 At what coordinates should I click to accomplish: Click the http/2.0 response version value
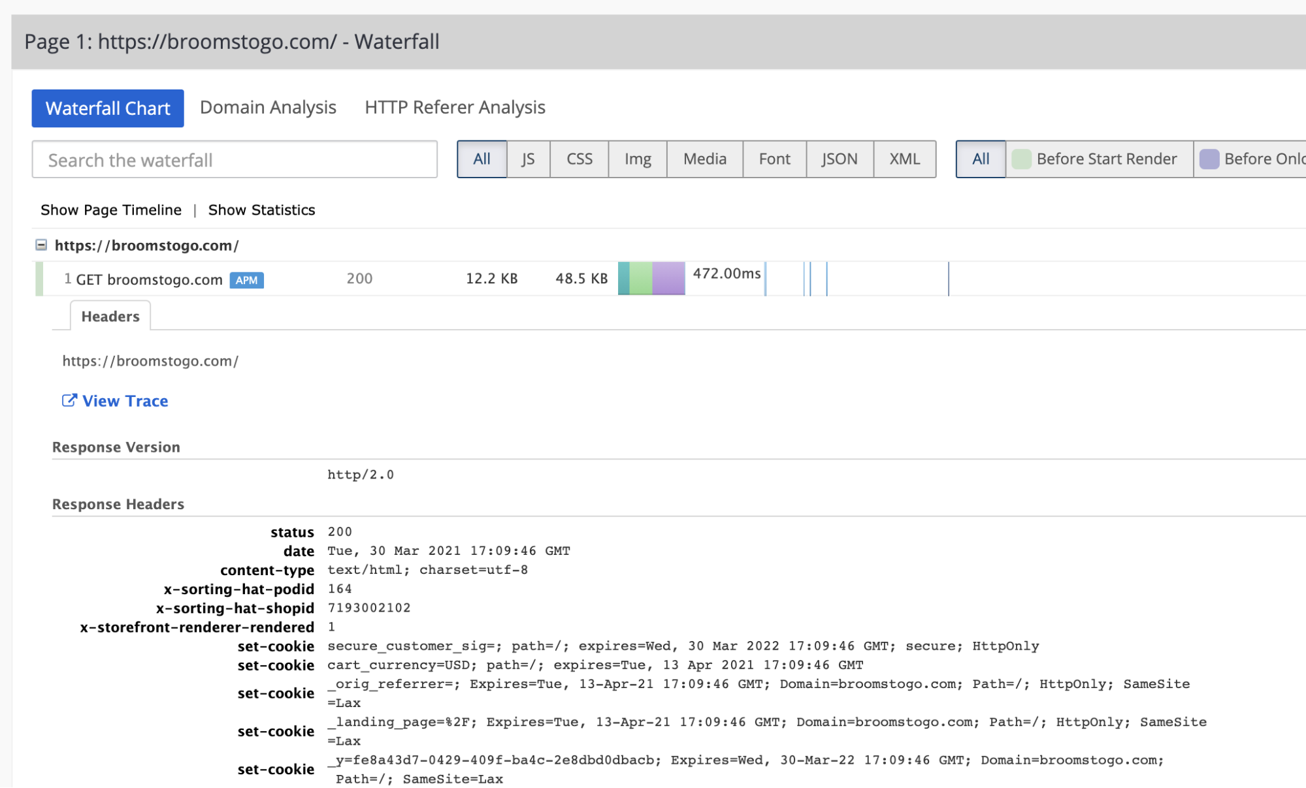click(361, 475)
